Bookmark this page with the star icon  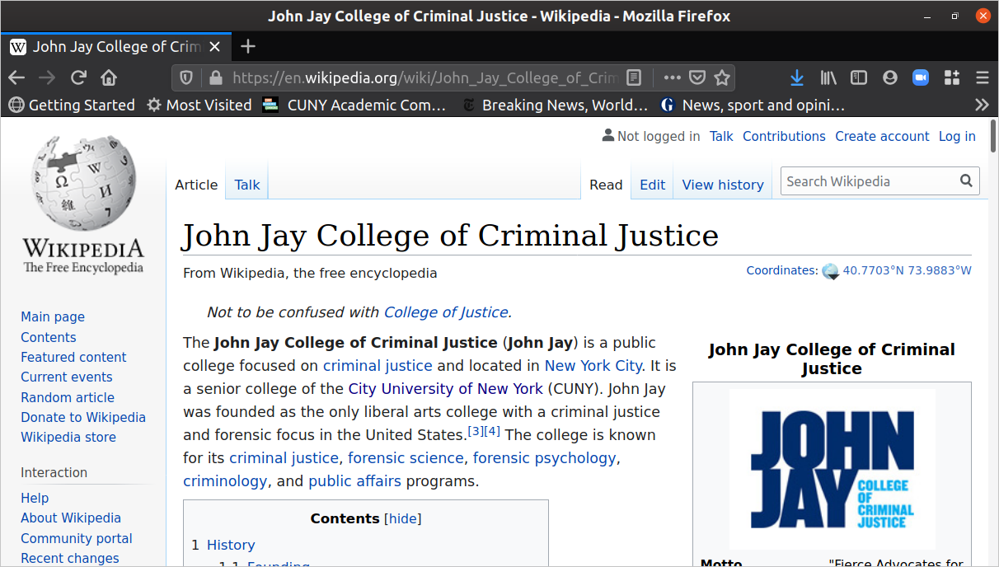click(x=722, y=77)
